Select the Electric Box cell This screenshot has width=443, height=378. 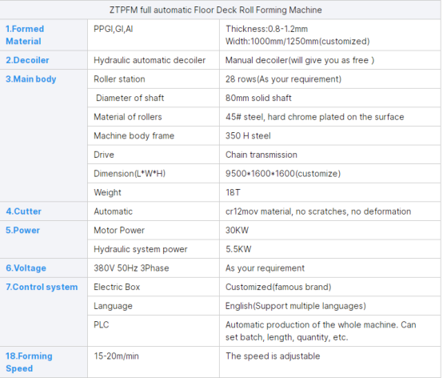click(x=117, y=288)
